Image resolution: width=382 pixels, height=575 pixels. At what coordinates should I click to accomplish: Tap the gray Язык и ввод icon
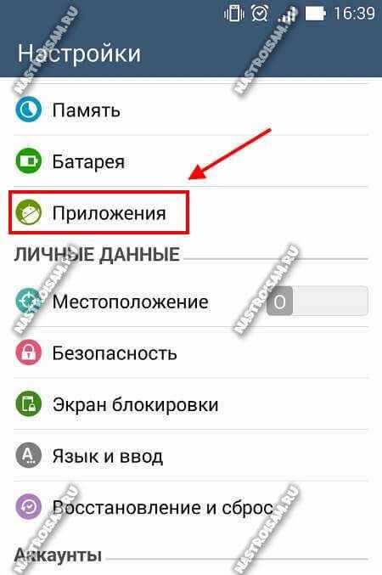[28, 455]
